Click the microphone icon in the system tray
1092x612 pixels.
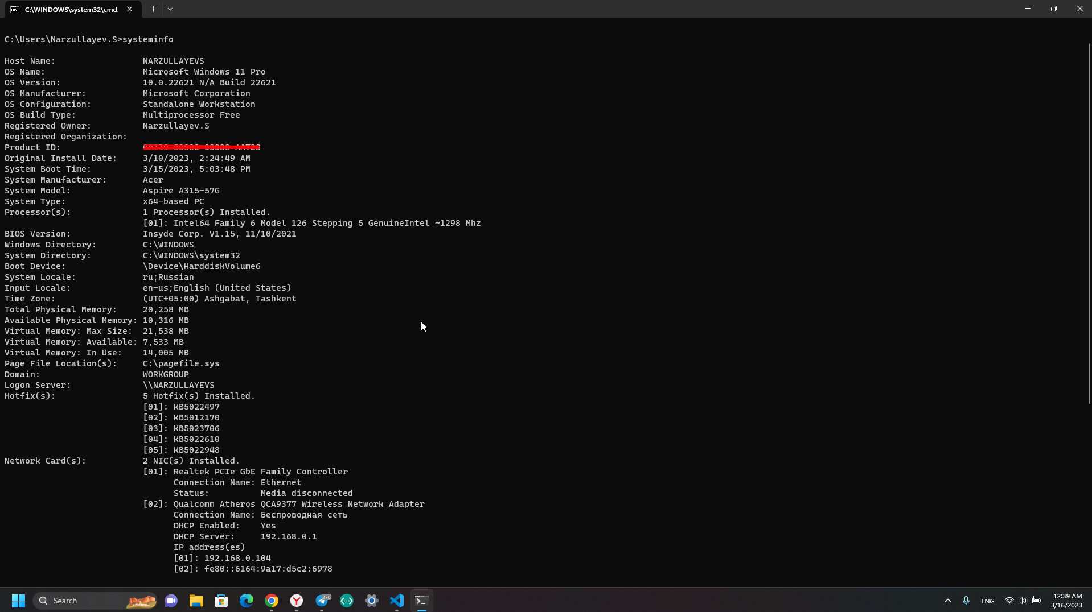pos(966,600)
